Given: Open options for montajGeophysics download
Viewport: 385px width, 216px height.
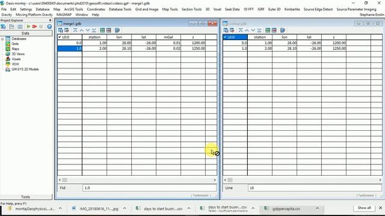Looking at the screenshot, I should pyautogui.click(x=60, y=208).
